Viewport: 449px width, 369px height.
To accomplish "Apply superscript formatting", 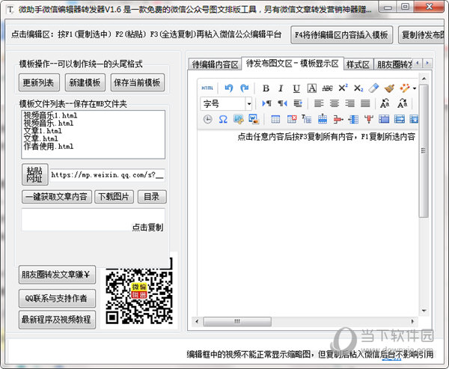I will pos(343,88).
